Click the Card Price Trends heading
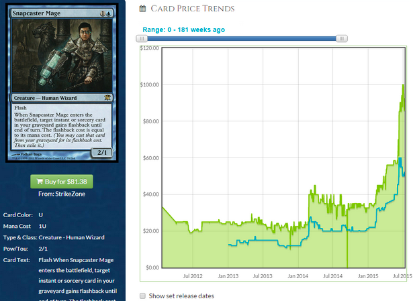 click(x=193, y=9)
